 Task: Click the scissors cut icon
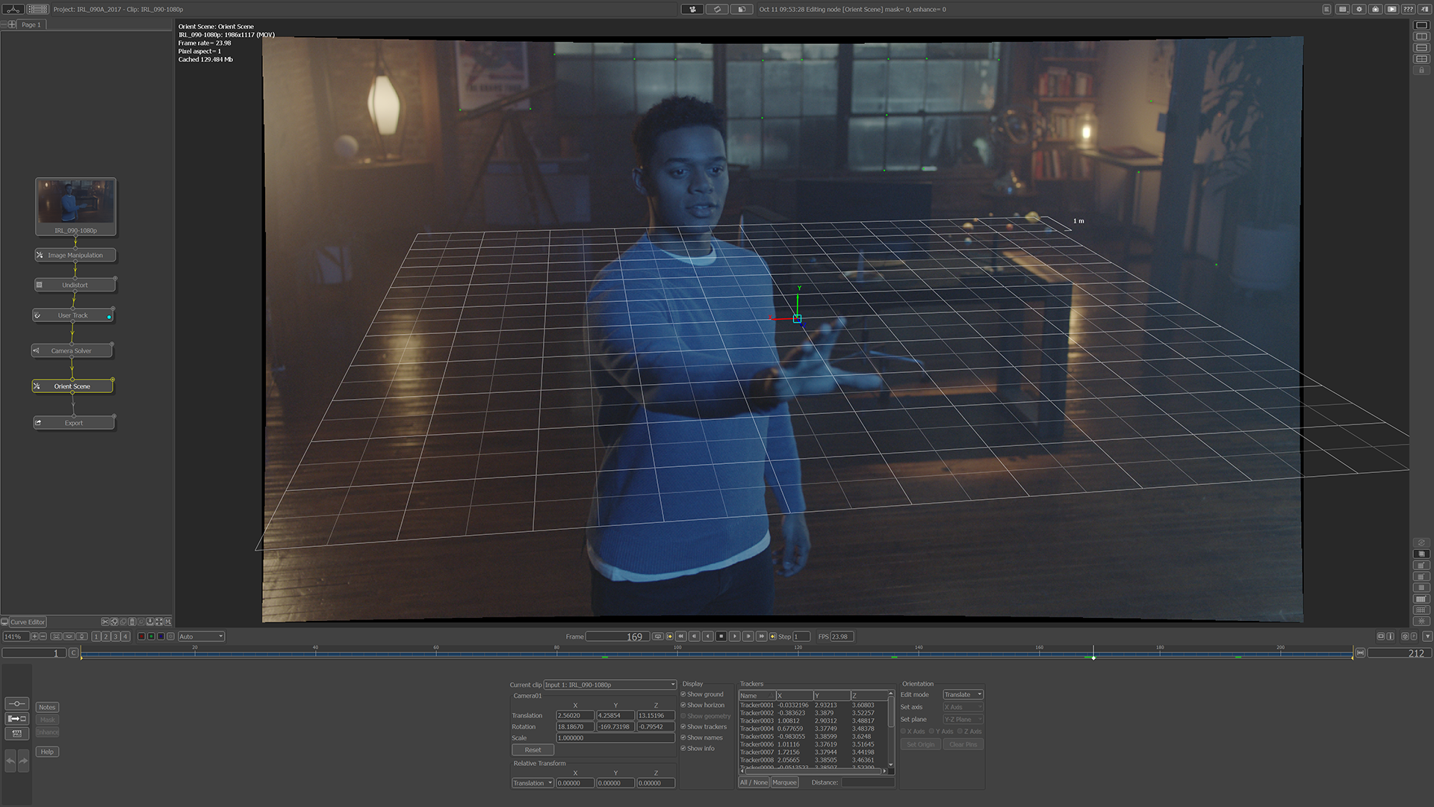pos(105,622)
